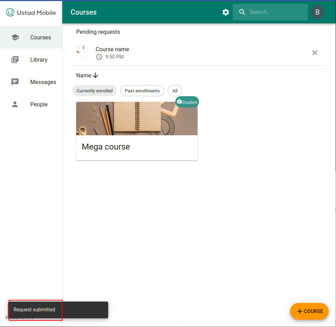The width and height of the screenshot is (336, 327).
Task: Click the Courses graduation cap icon
Action: 15,37
